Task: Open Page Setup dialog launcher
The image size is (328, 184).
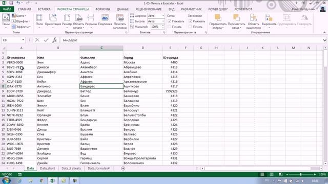Action: coord(126,32)
